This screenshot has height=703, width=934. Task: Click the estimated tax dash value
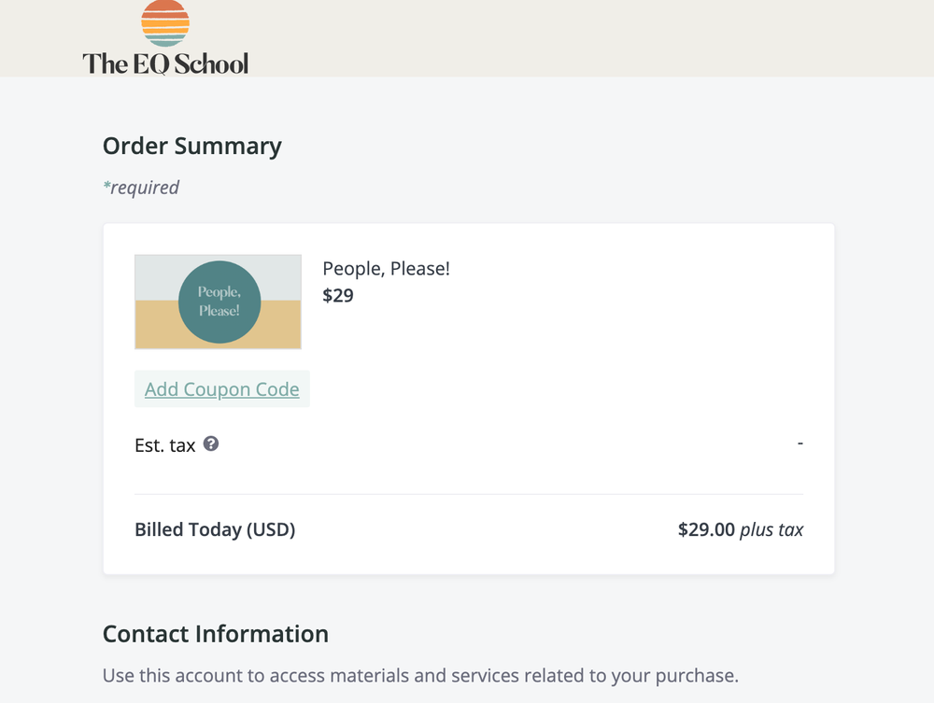pos(800,443)
